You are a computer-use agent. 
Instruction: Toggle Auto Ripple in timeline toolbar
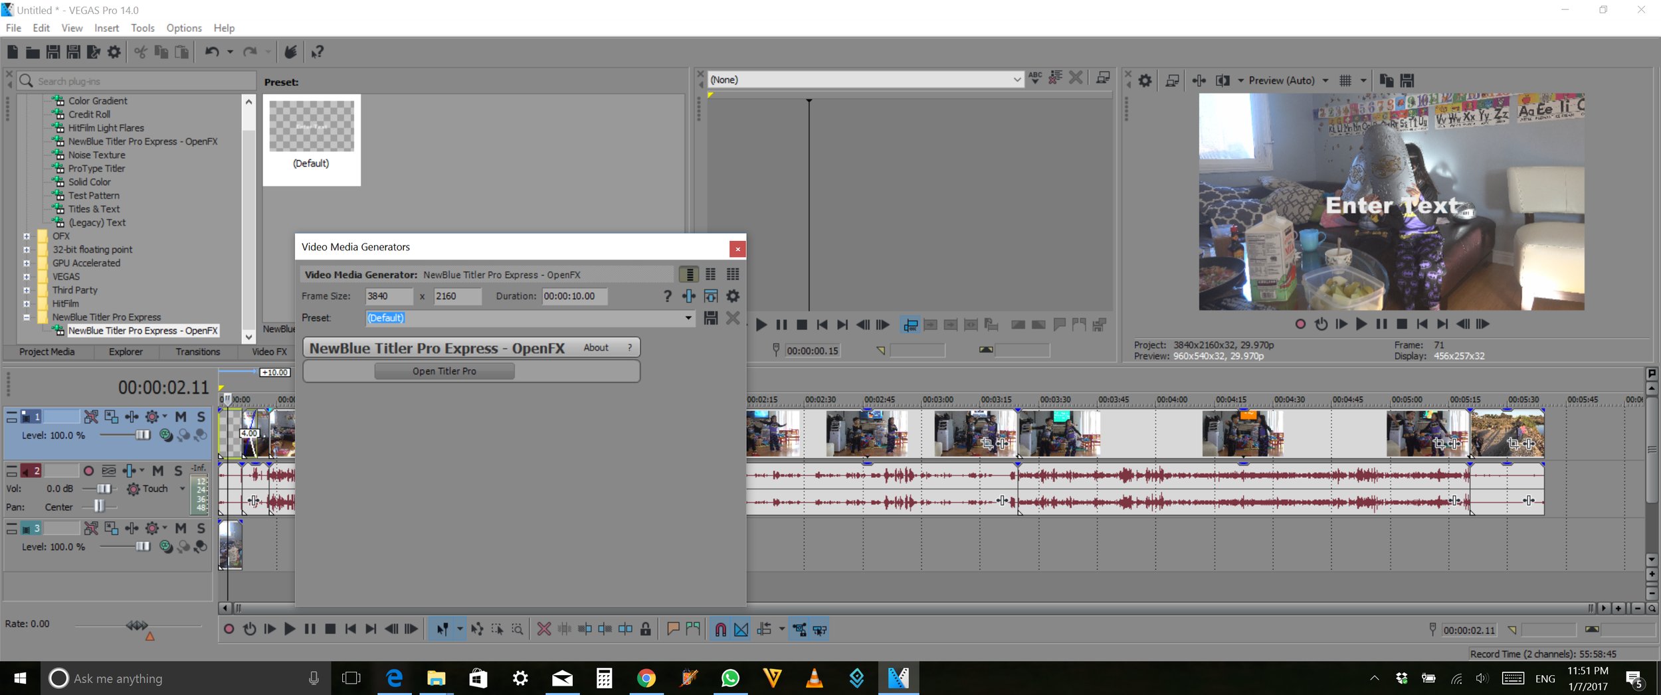pos(763,629)
